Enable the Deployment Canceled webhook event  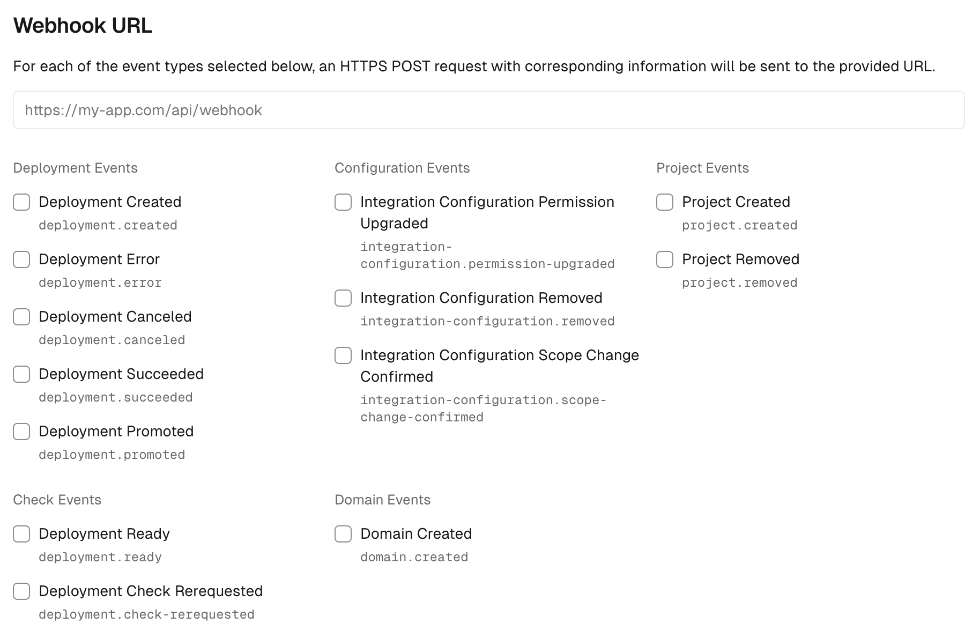tap(21, 317)
